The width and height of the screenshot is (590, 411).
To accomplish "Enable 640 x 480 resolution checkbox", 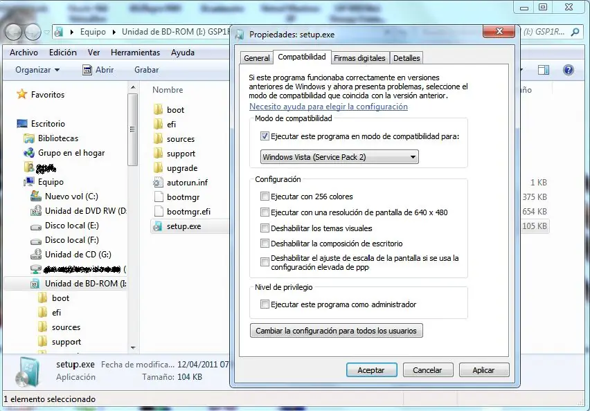I will pos(265,212).
